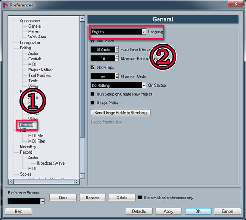Click the tree's vertical scrollbar thumb
This screenshot has height=220, width=246.
pos(82,79)
